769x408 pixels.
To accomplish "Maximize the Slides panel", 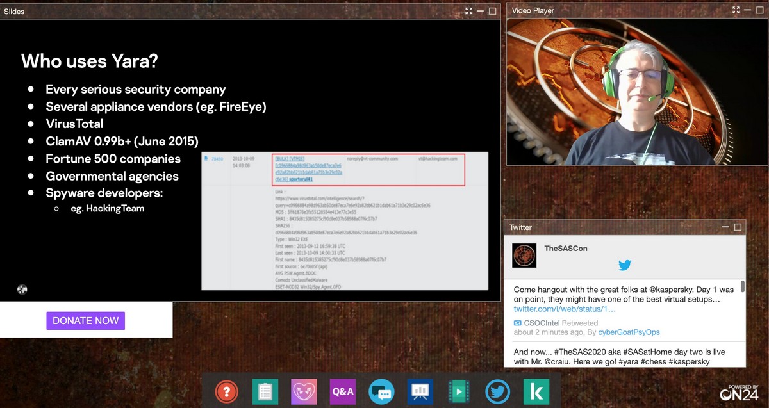I will pyautogui.click(x=492, y=11).
